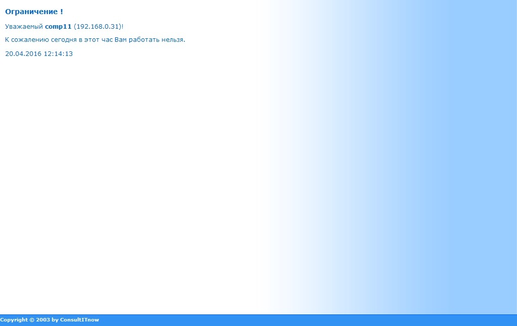This screenshot has height=326, width=517.
Task: Click the exclamation mark in the heading
Action: tap(62, 12)
